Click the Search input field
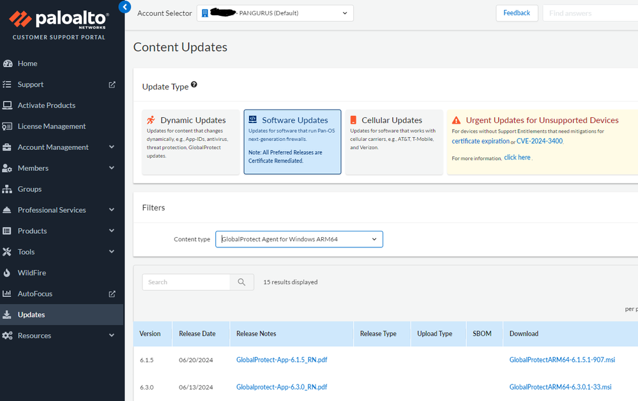Image resolution: width=638 pixels, height=401 pixels. [186, 282]
